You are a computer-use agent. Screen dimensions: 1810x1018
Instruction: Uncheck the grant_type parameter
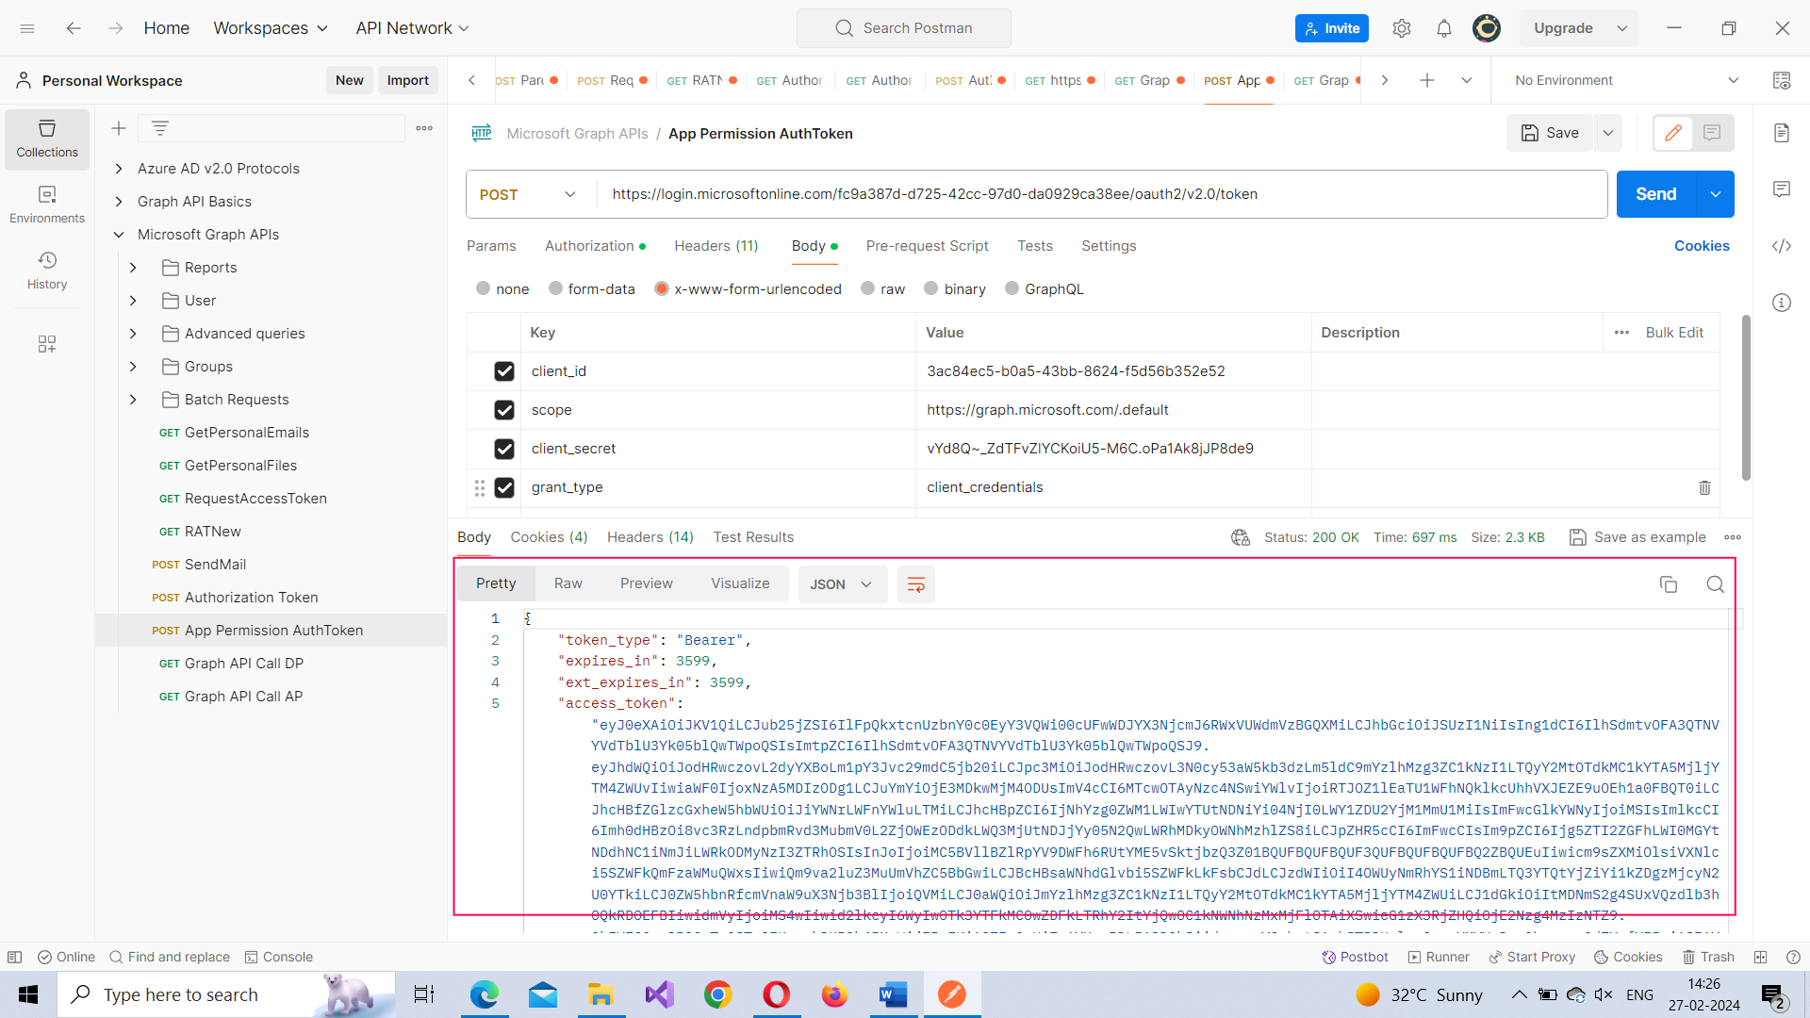(x=504, y=487)
